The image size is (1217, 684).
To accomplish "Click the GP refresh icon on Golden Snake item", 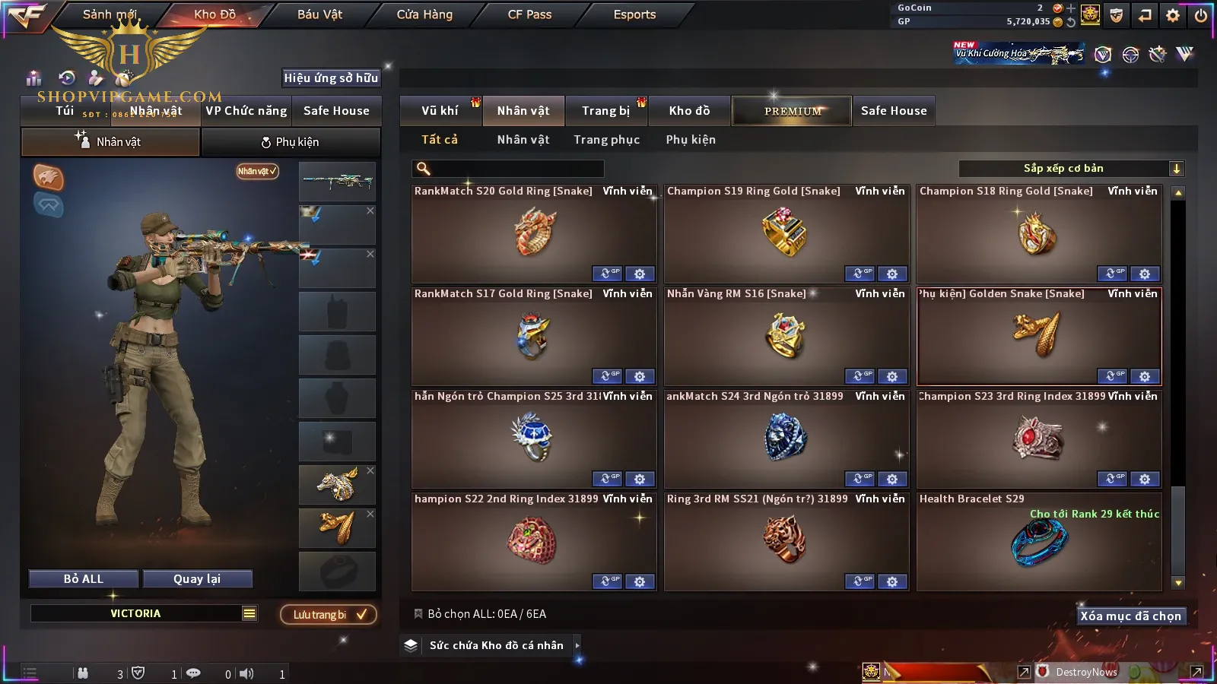I will 1112,376.
